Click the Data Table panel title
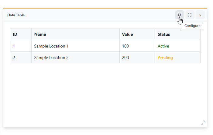Image resolution: width=213 pixels, height=135 pixels. [16, 15]
